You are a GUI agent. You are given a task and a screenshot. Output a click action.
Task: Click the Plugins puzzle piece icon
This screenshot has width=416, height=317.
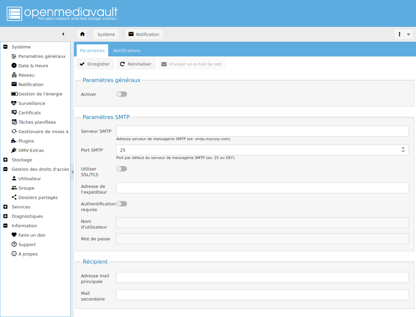pyautogui.click(x=14, y=141)
